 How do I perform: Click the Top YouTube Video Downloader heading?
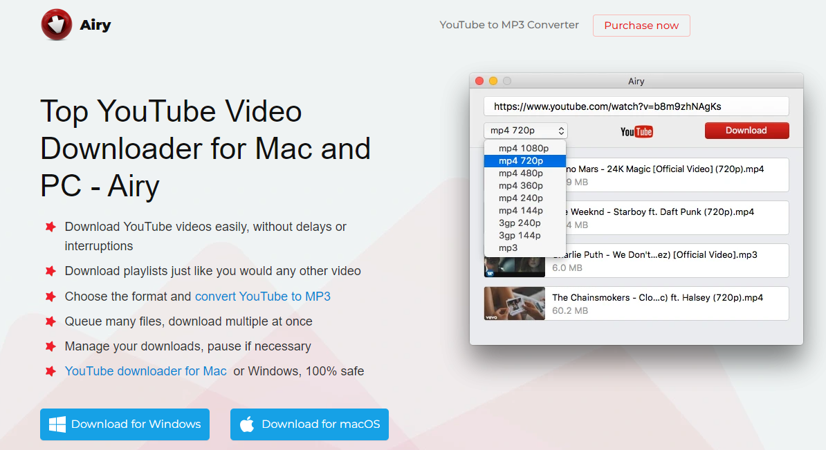[205, 149]
